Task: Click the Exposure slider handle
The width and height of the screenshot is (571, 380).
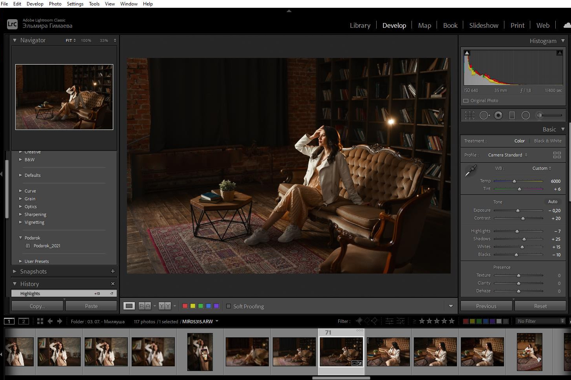Action: [x=518, y=211]
